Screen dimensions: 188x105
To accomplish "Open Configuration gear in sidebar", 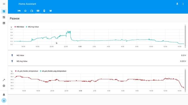I will tap(4, 86).
